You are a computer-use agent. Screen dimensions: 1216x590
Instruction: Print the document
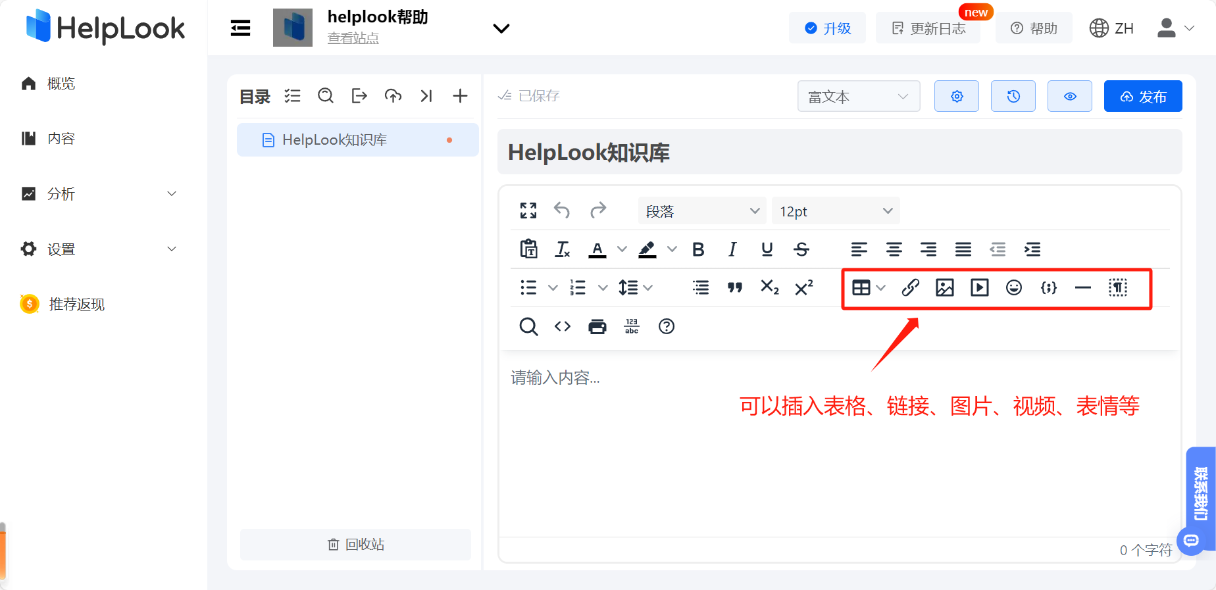pyautogui.click(x=597, y=326)
